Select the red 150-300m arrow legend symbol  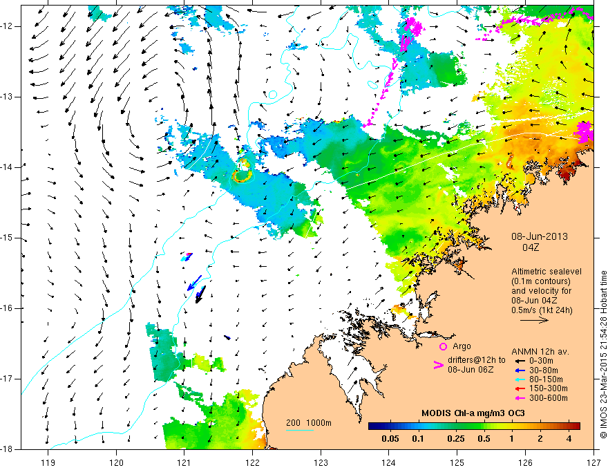coord(520,388)
